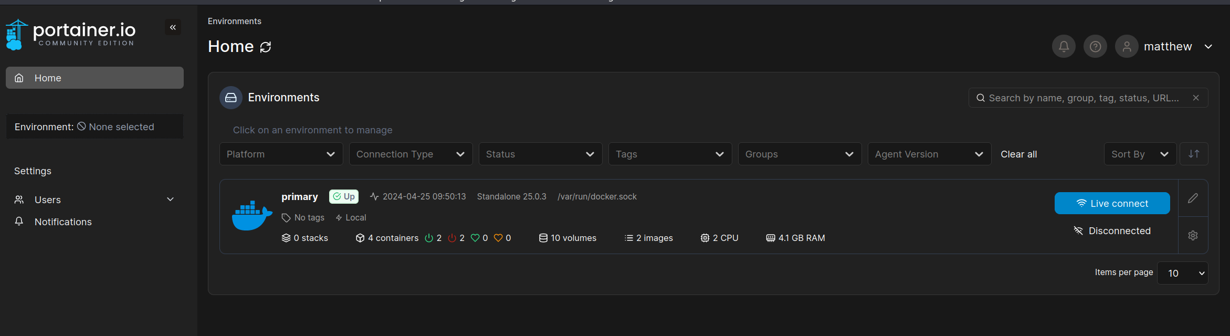This screenshot has height=336, width=1230.
Task: Focus the environment search input field
Action: point(1084,98)
